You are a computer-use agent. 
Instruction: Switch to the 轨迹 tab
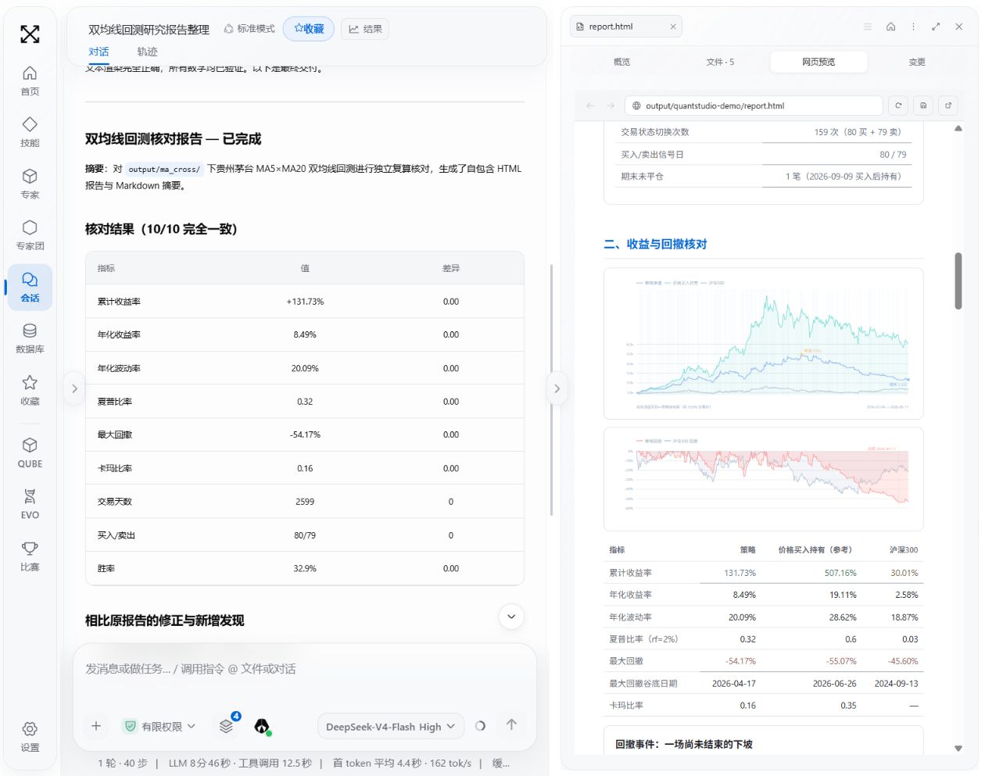(147, 52)
